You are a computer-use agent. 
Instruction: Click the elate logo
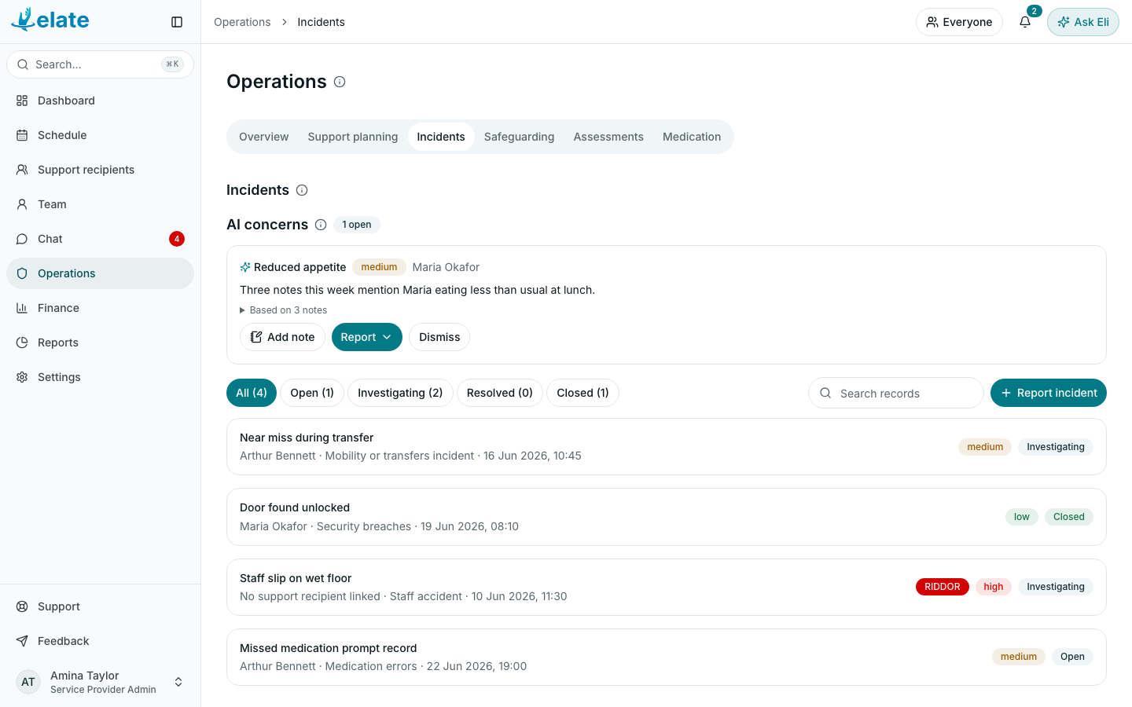50,20
